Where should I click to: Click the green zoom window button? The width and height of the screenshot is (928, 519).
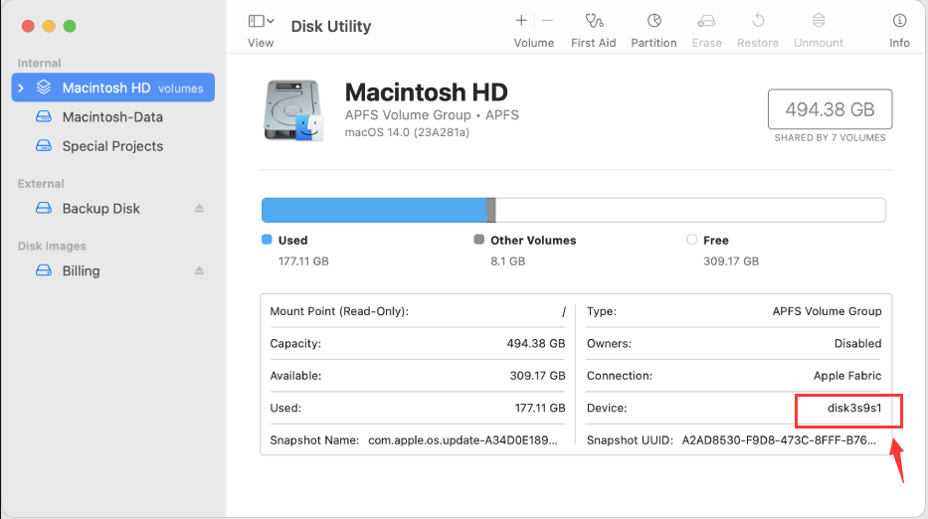click(70, 26)
